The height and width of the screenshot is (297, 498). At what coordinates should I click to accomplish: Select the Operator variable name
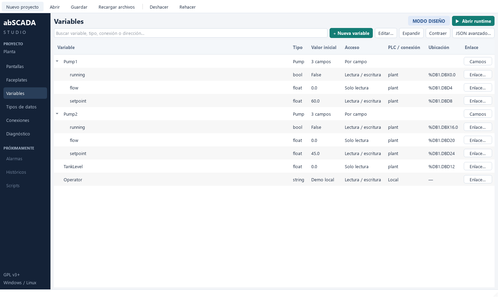[73, 180]
